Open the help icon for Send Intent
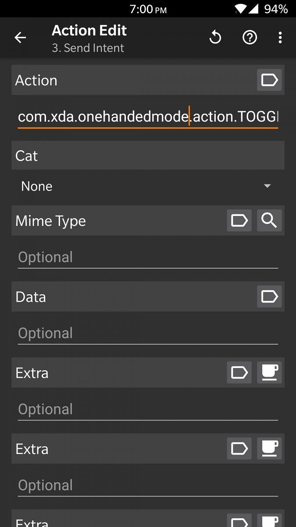Image resolution: width=296 pixels, height=527 pixels. (250, 37)
